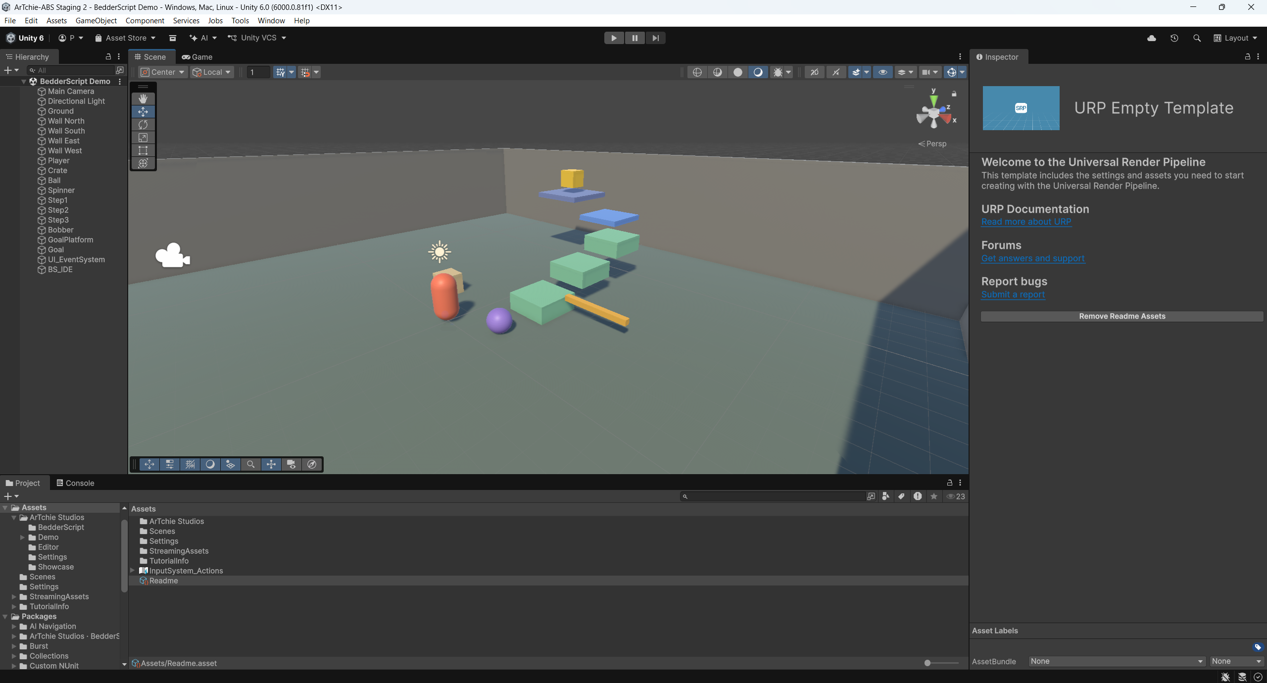Click the Orientation compass overlay in bottom bar
Screen dimensions: 1267x683
[x=312, y=464]
